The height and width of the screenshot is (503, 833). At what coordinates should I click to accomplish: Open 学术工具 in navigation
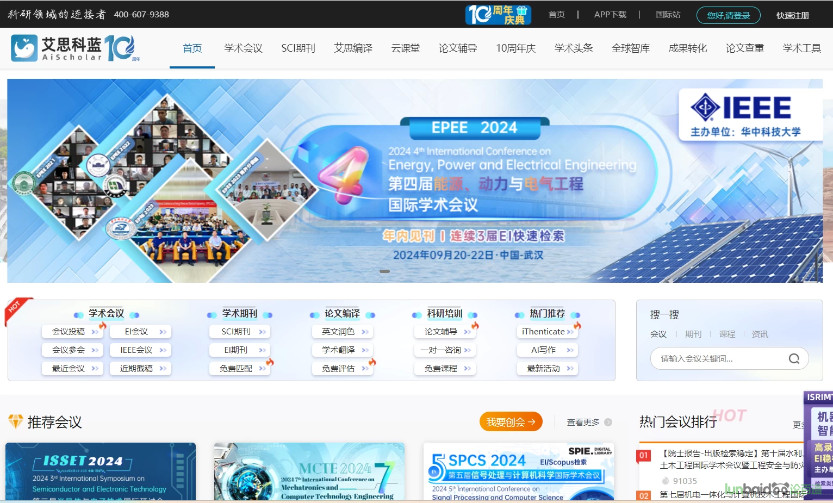tap(802, 48)
